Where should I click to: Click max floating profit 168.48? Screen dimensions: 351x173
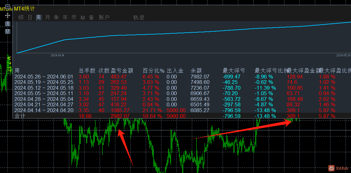point(295,99)
